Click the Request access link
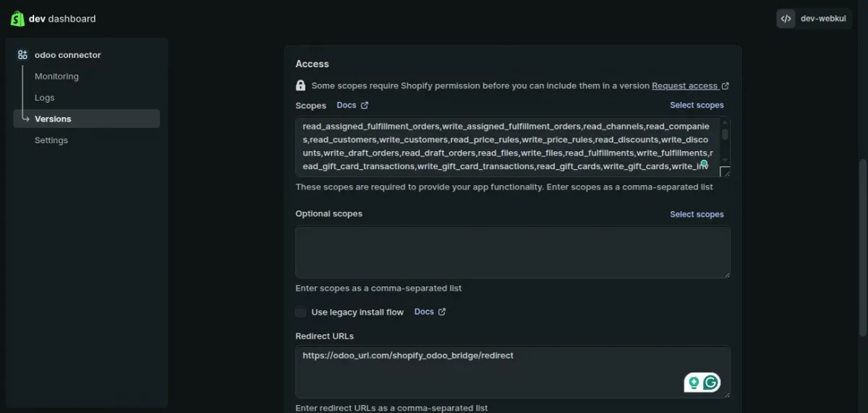This screenshot has width=868, height=413. tap(684, 86)
